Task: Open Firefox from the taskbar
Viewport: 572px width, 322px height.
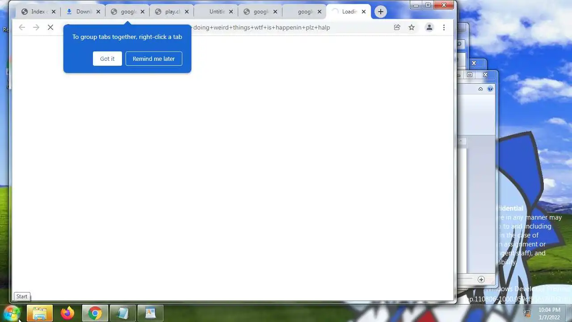Action: [67, 314]
